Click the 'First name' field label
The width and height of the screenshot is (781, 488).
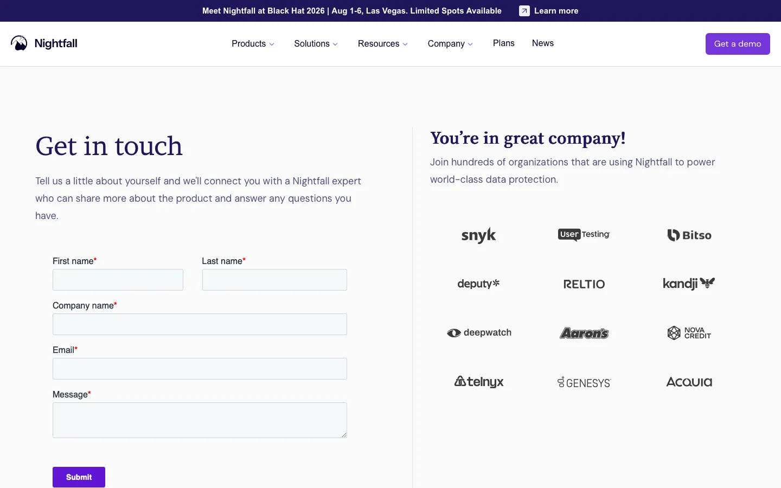(75, 261)
